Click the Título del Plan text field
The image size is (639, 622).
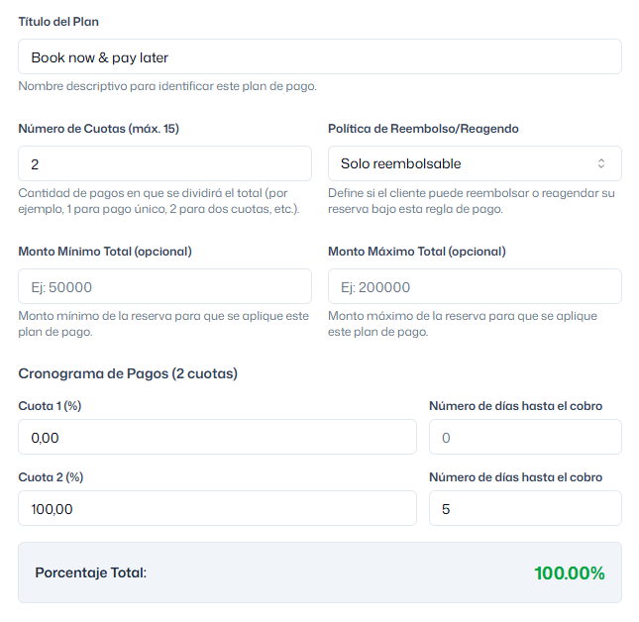[x=319, y=57]
